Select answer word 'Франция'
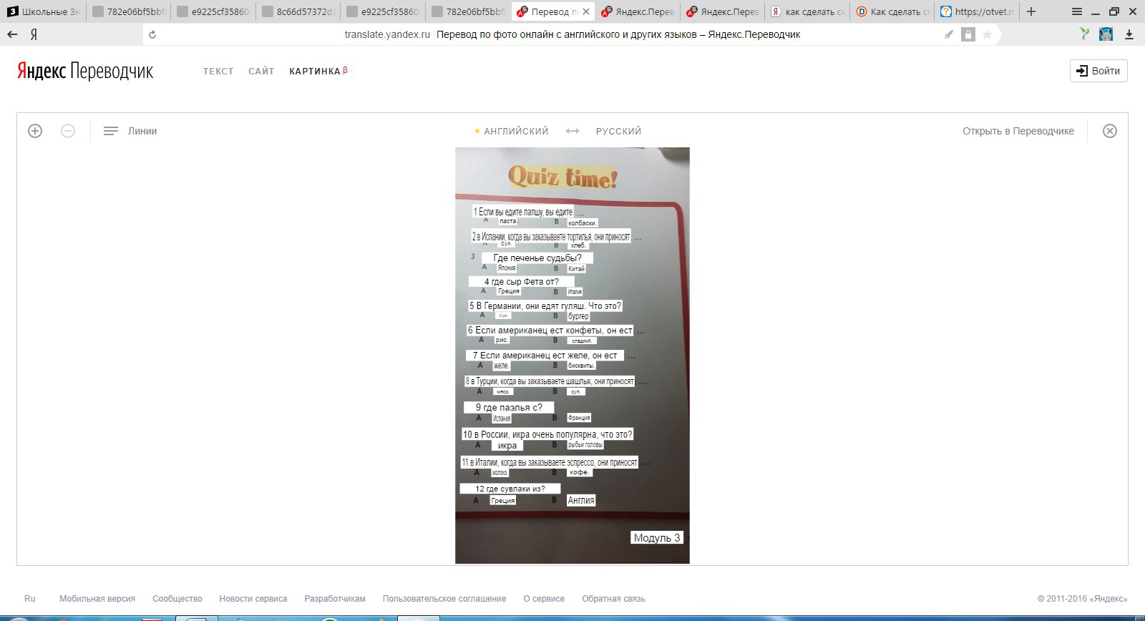 click(579, 418)
